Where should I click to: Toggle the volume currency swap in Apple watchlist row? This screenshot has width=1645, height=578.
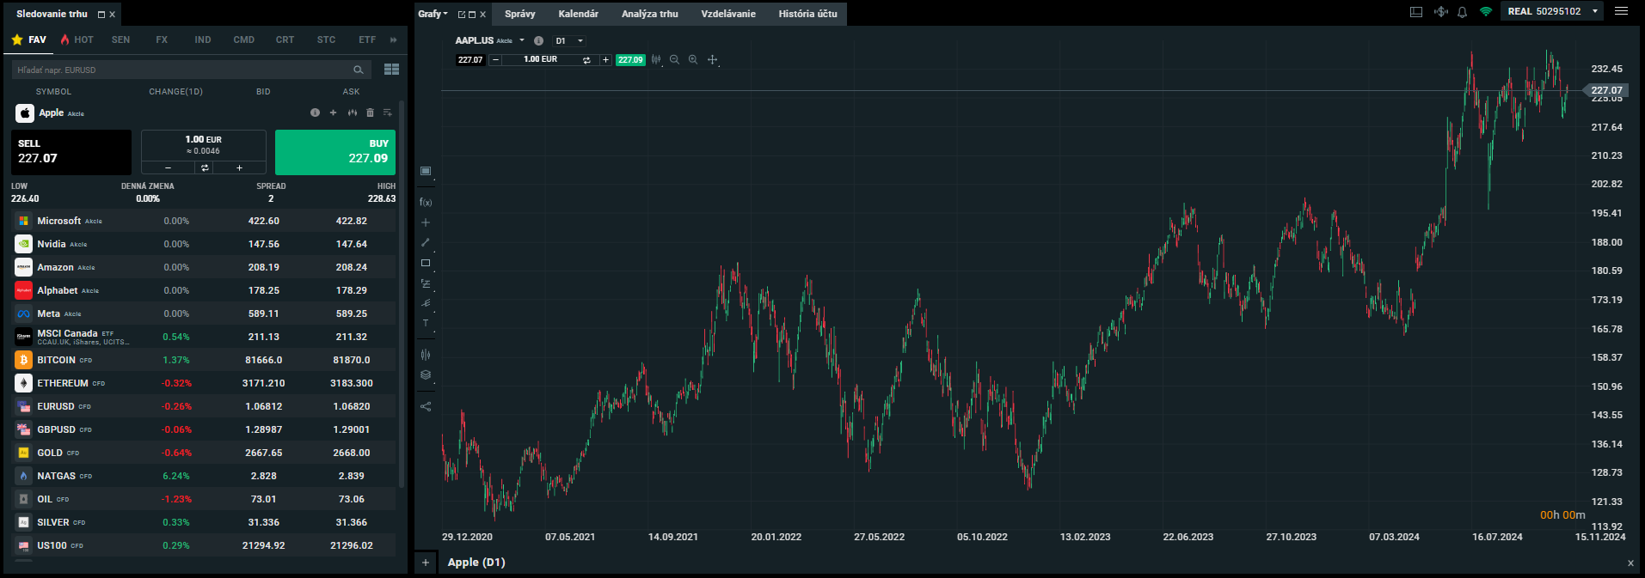coord(205,168)
